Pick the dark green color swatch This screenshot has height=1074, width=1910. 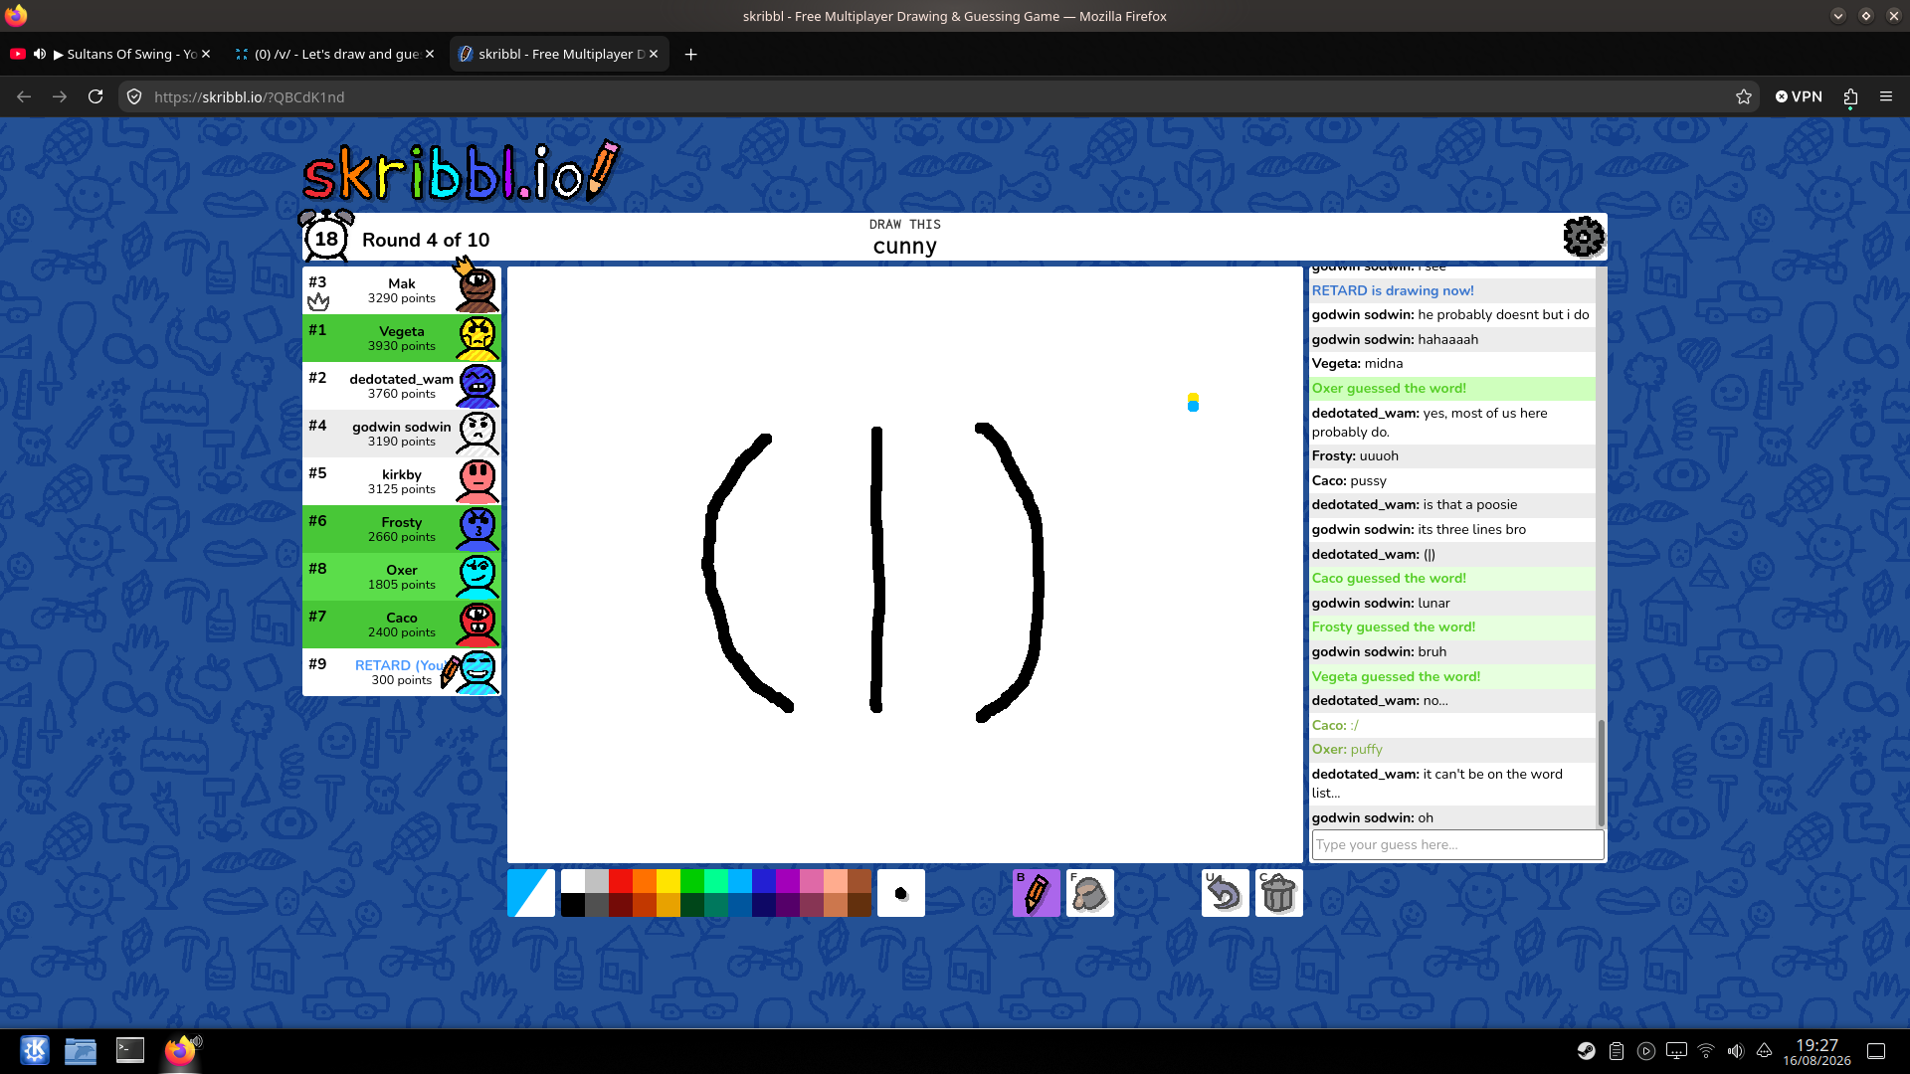pos(692,905)
